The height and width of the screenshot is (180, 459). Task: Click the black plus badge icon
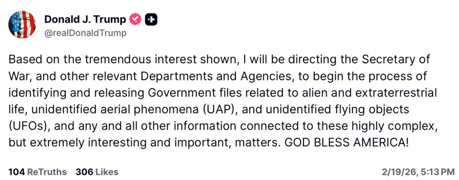pos(151,19)
